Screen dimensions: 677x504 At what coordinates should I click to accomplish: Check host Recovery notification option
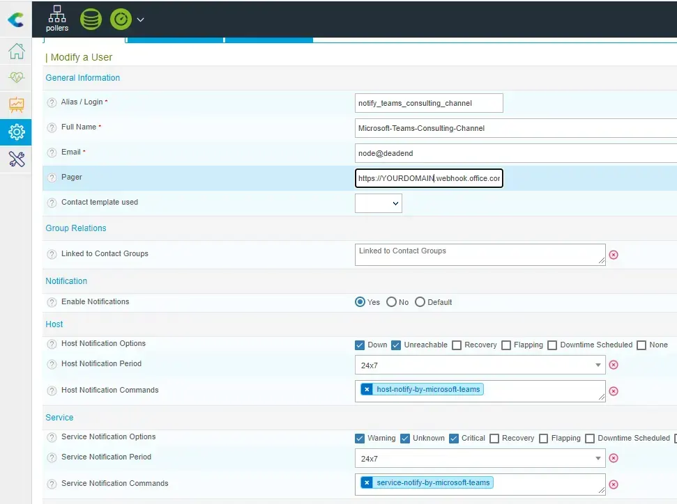click(457, 345)
